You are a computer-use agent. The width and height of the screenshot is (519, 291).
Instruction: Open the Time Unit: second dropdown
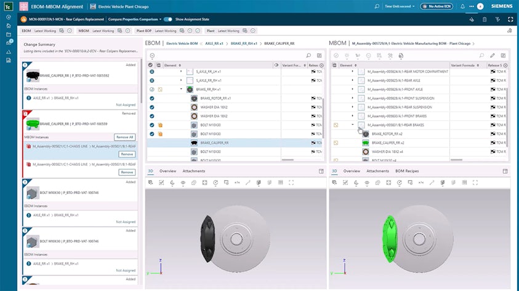400,6
